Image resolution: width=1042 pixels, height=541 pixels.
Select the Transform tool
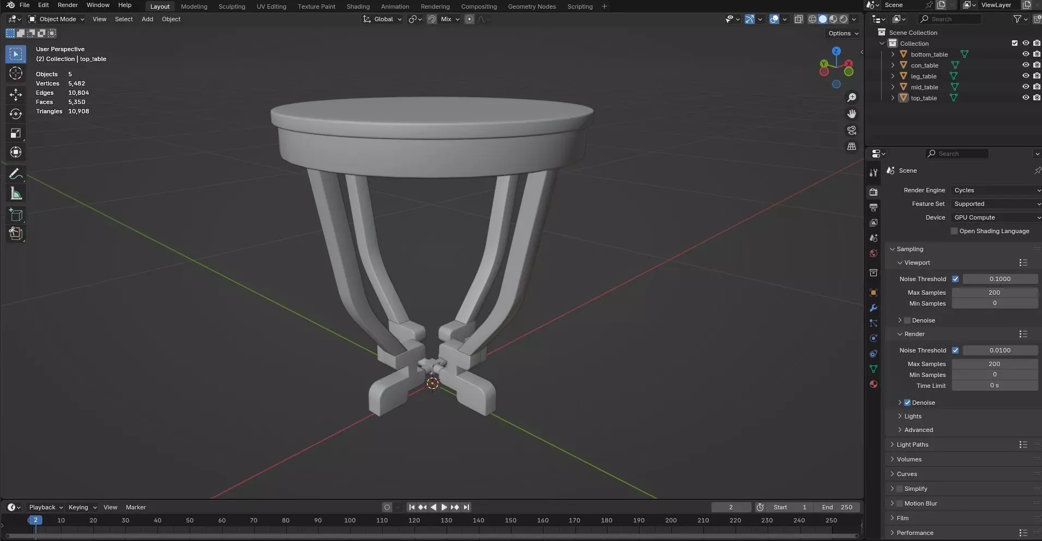[x=16, y=152]
